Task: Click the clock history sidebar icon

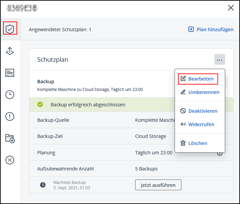Action: 10,95
